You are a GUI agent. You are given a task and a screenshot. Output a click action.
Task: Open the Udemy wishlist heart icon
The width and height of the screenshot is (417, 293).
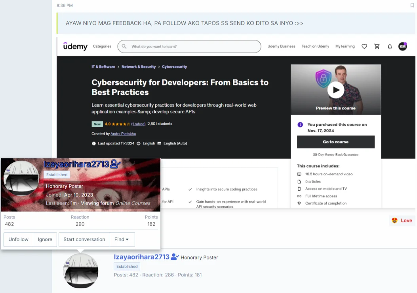[x=364, y=47]
